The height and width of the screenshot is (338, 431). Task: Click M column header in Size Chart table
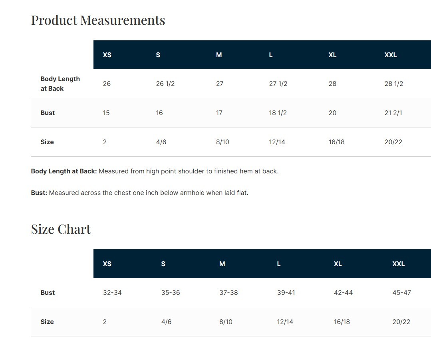222,264
